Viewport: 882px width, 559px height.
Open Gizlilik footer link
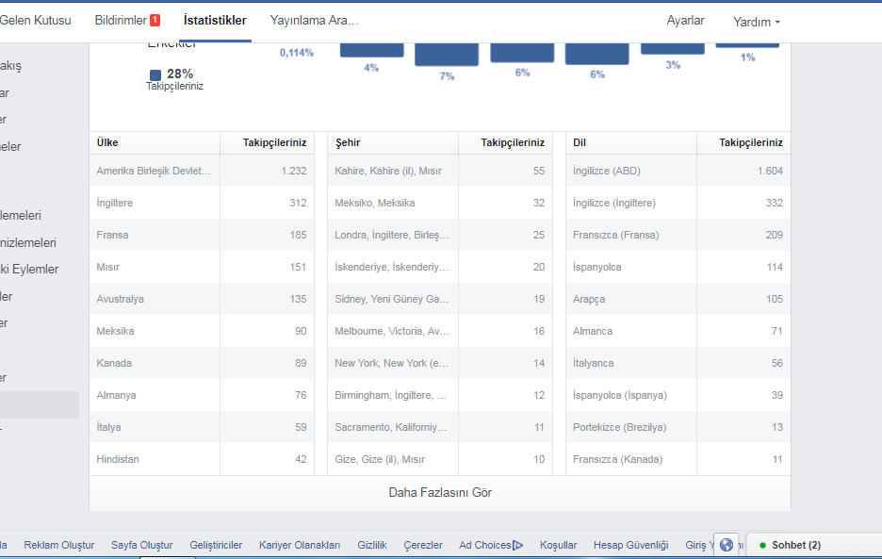click(372, 545)
